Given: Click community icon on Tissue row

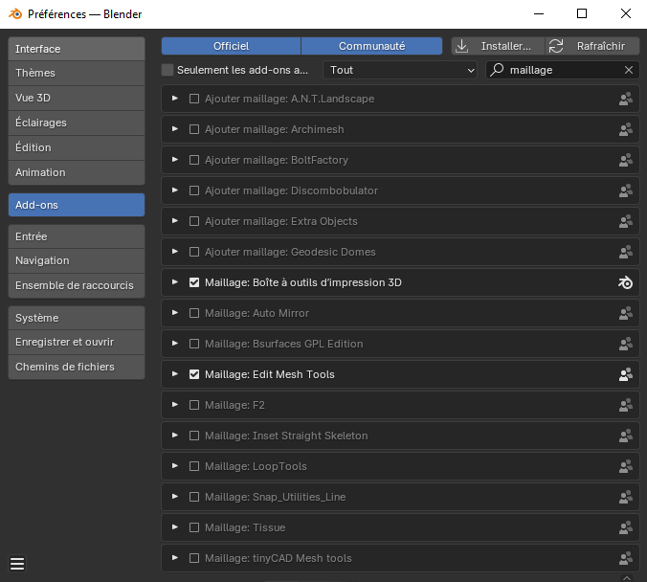Looking at the screenshot, I should pyautogui.click(x=626, y=527).
